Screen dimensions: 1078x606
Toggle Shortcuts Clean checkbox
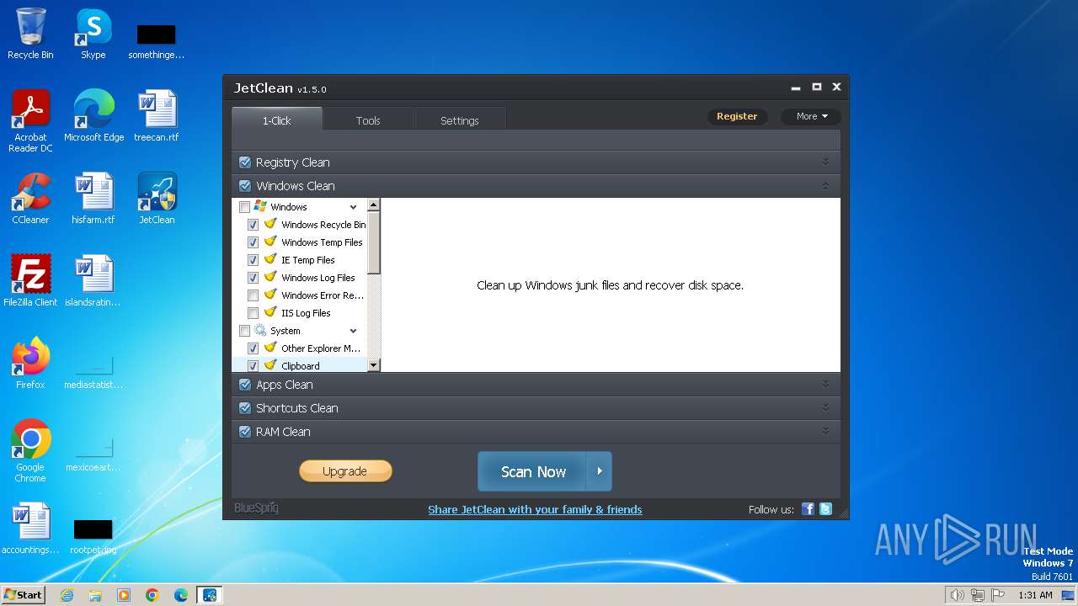[245, 408]
